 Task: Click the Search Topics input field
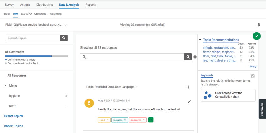pos(33,38)
